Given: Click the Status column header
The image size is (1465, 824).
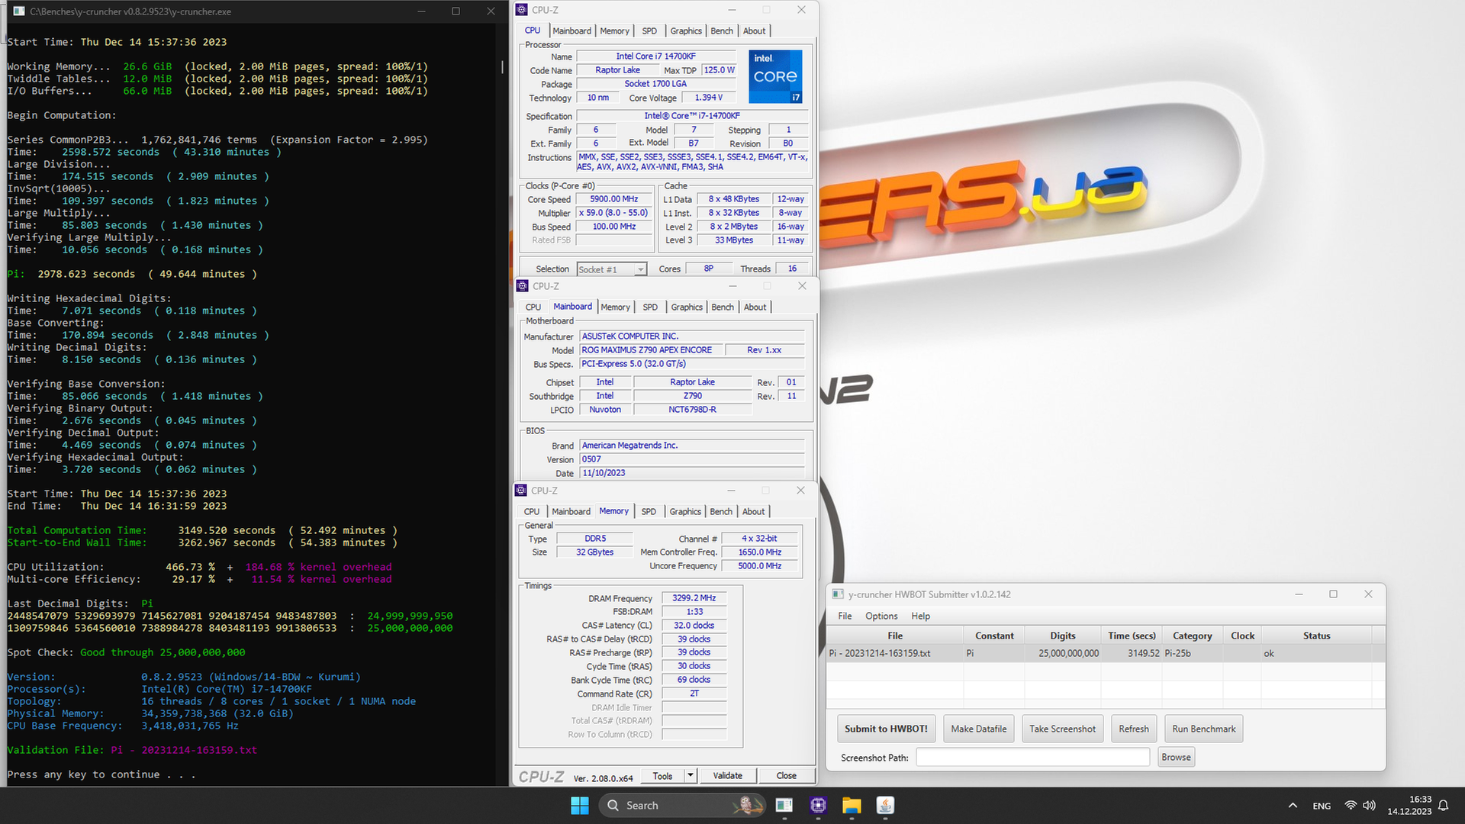Looking at the screenshot, I should tap(1316, 636).
